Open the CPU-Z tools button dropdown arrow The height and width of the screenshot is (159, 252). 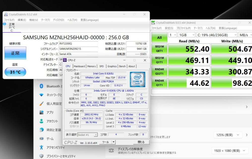coord(114,142)
